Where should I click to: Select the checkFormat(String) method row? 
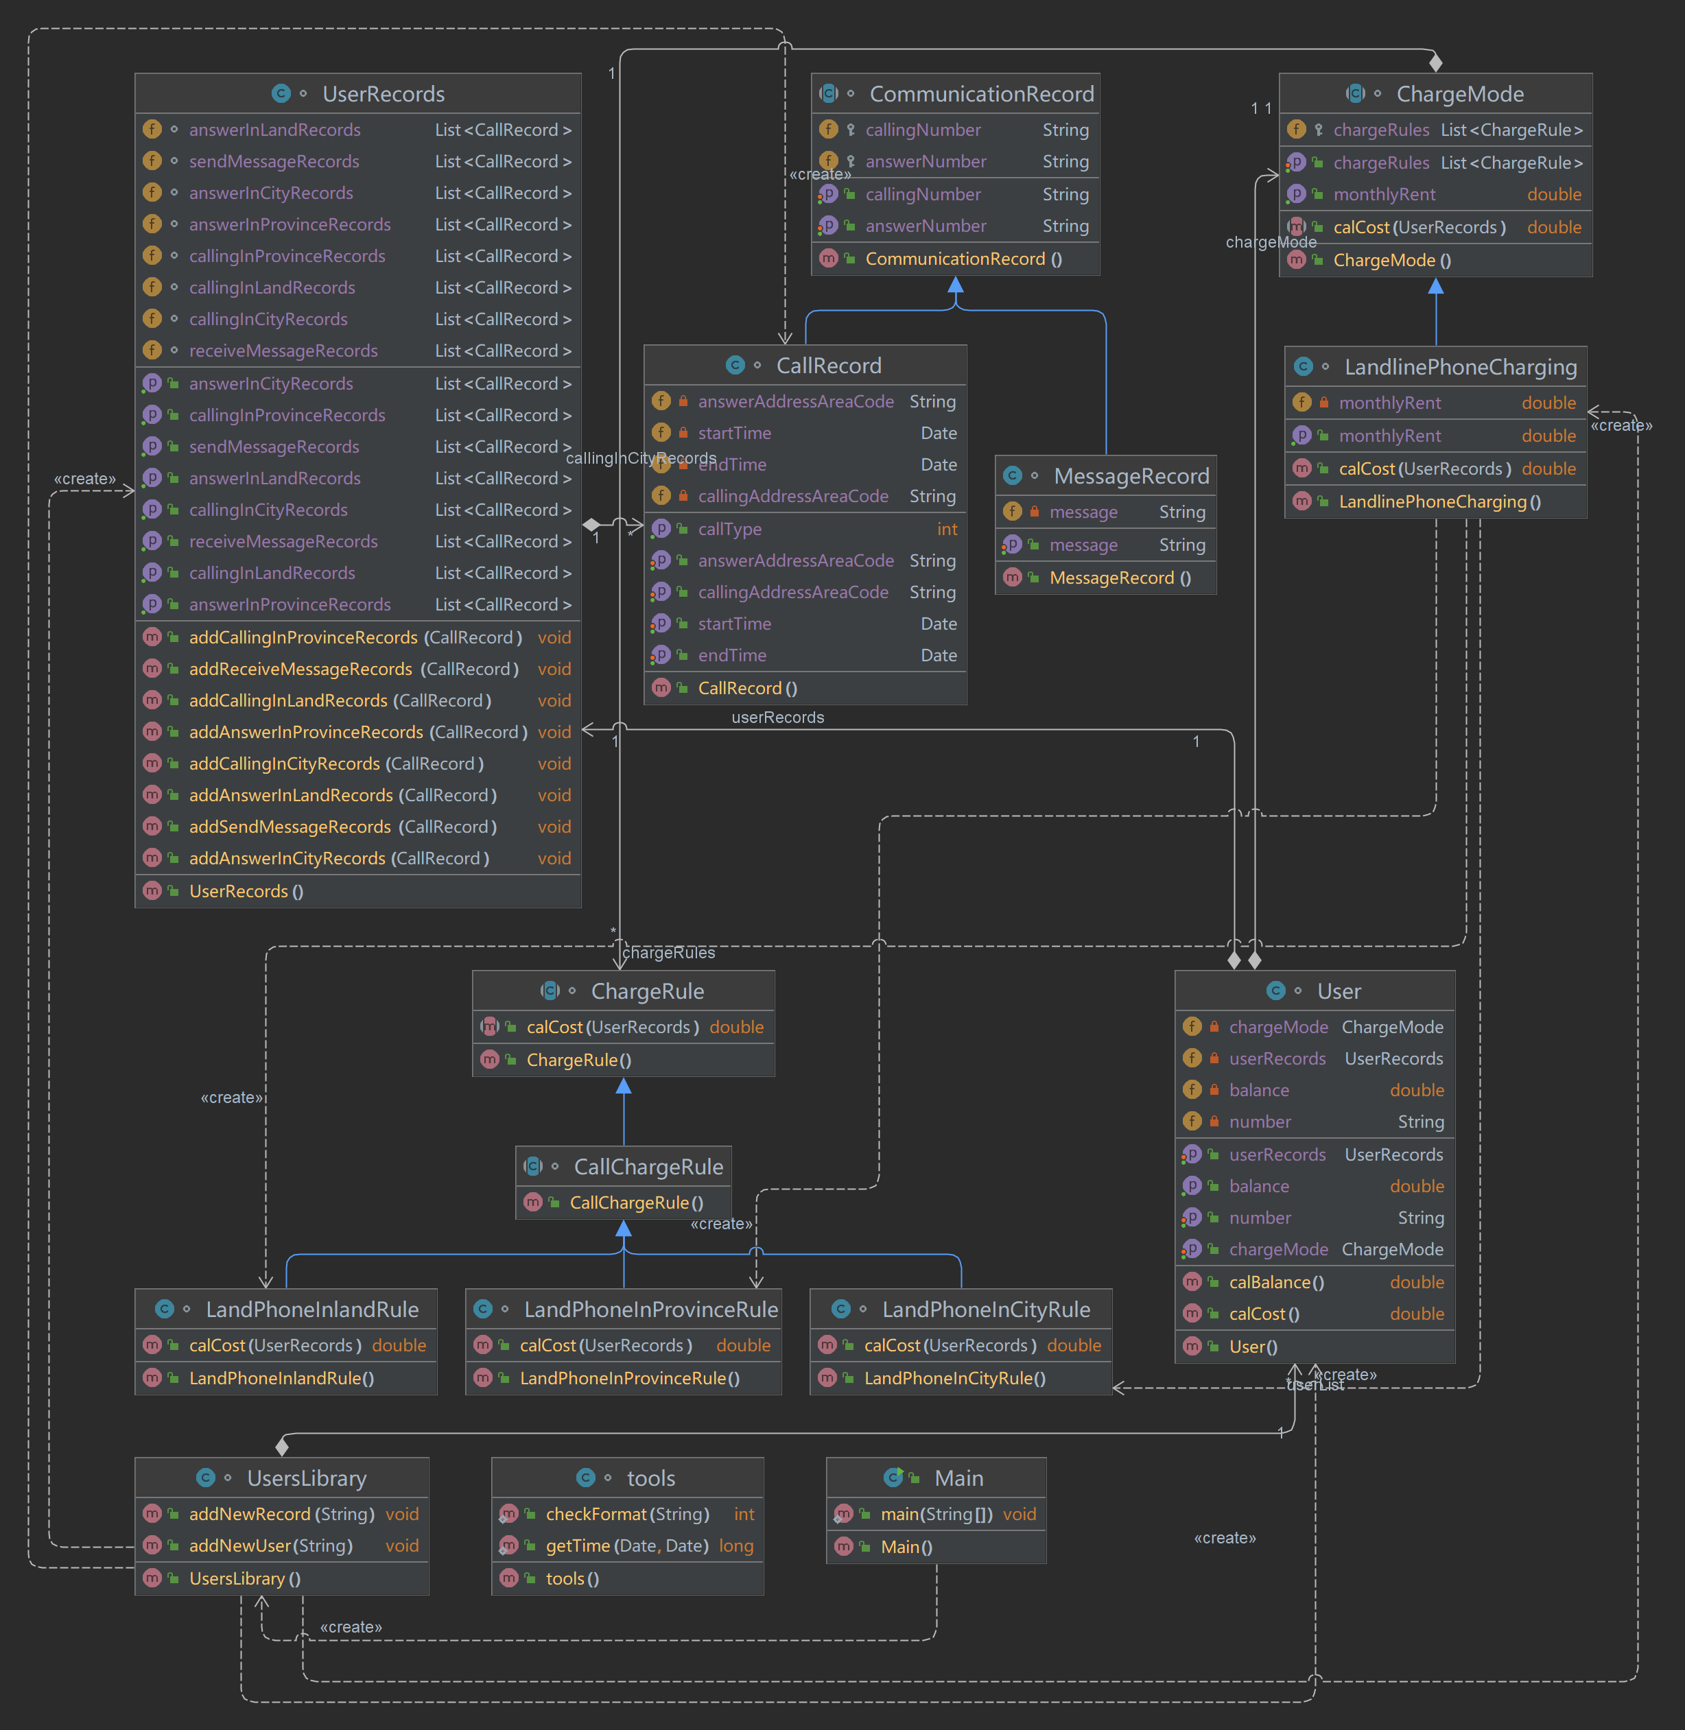(x=628, y=1514)
